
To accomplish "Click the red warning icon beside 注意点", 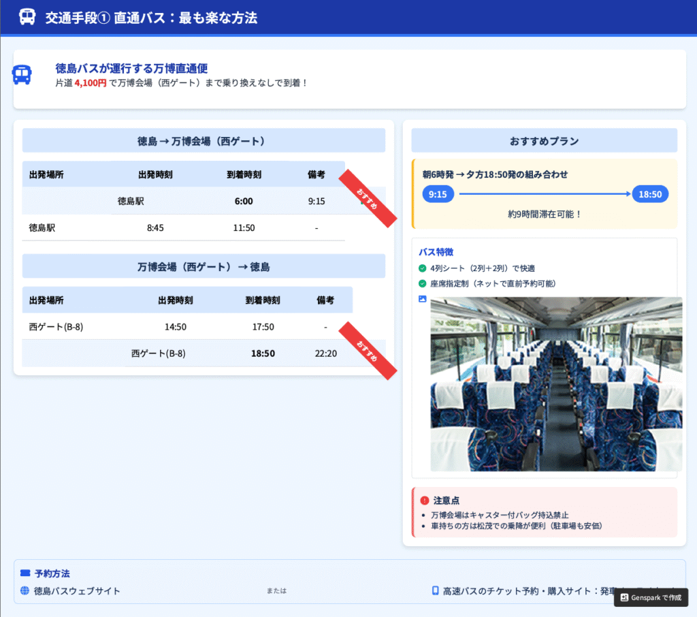I will coord(425,501).
